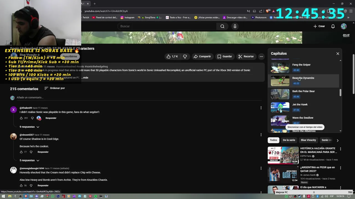
Task: Show hidden bookmarks overflow chevron
Action: click(x=348, y=17)
